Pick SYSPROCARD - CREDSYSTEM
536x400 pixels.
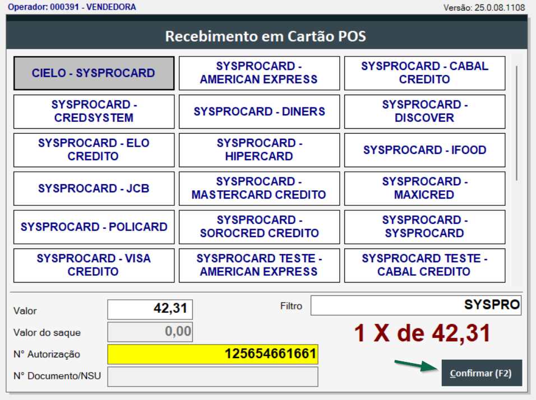tap(94, 111)
